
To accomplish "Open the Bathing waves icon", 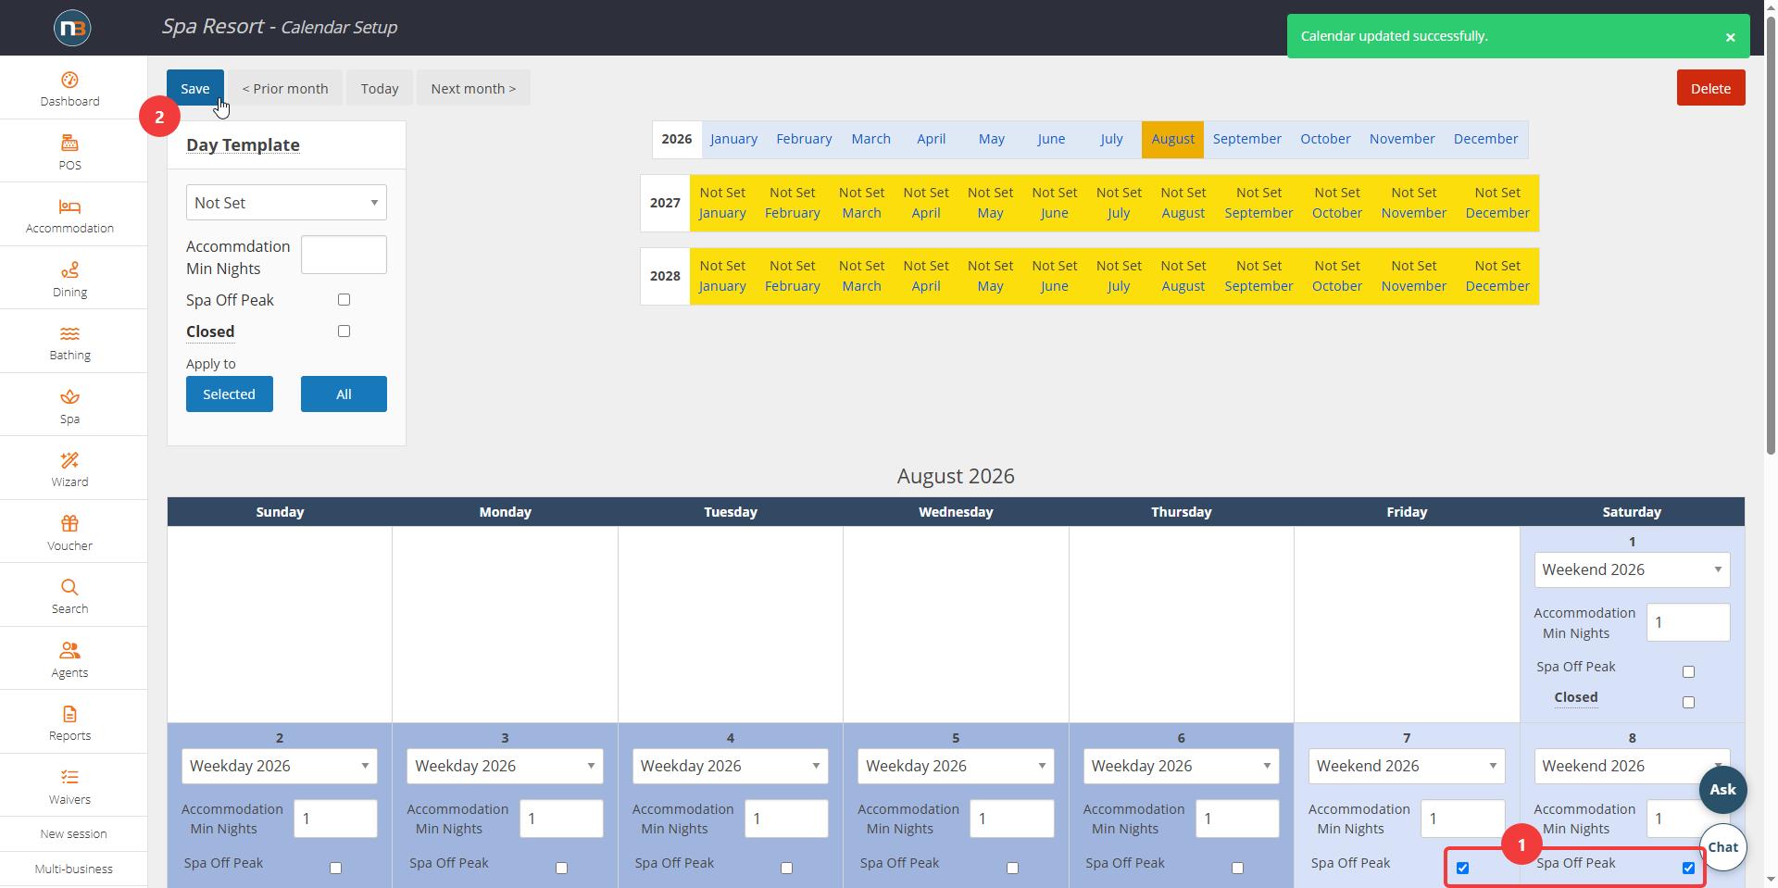I will click(69, 333).
